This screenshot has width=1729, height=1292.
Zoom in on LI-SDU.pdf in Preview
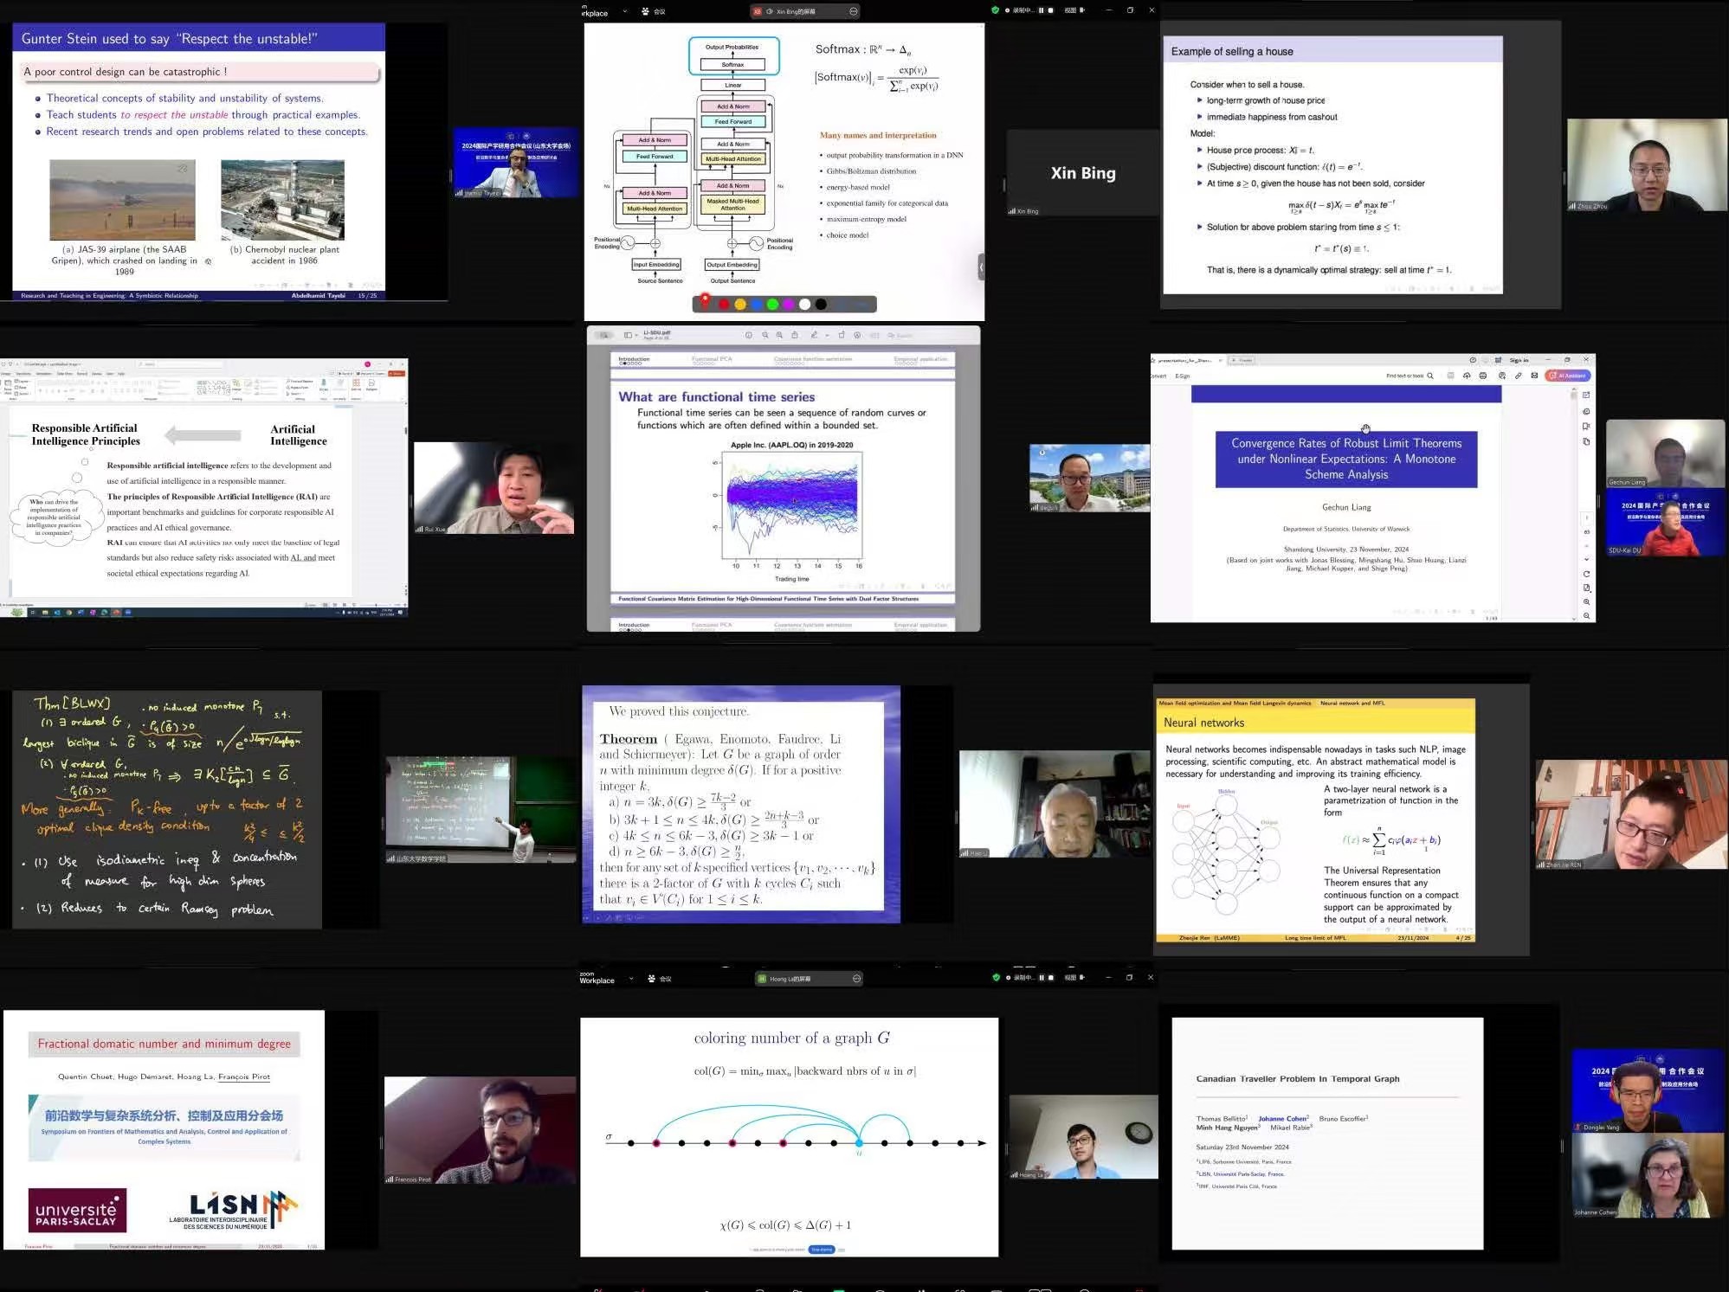[x=779, y=335]
